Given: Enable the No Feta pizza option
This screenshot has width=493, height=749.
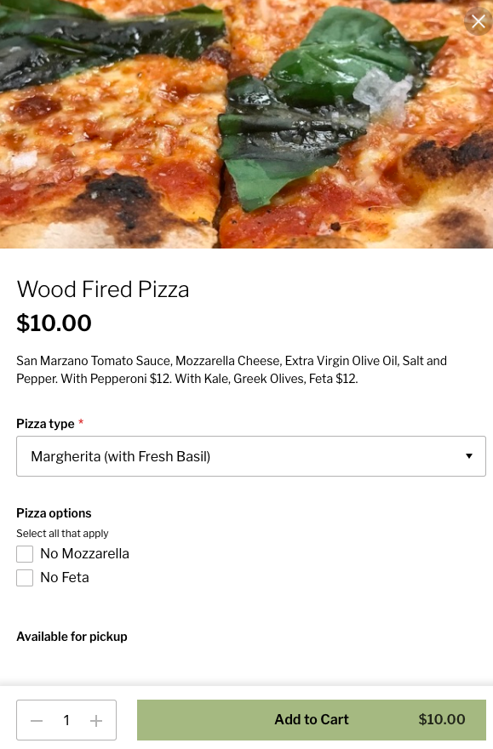Looking at the screenshot, I should [25, 578].
